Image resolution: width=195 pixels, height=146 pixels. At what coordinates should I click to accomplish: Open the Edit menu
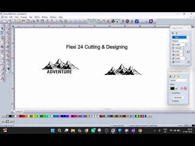coord(11,17)
